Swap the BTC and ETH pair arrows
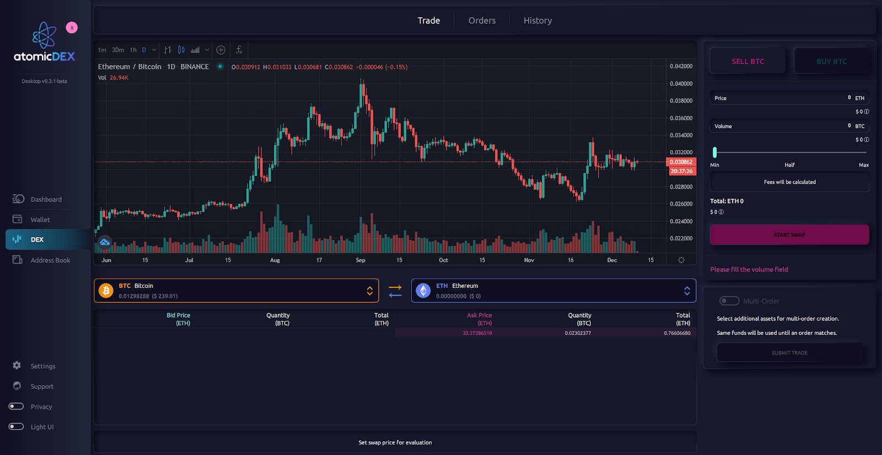This screenshot has width=882, height=455. tap(395, 291)
